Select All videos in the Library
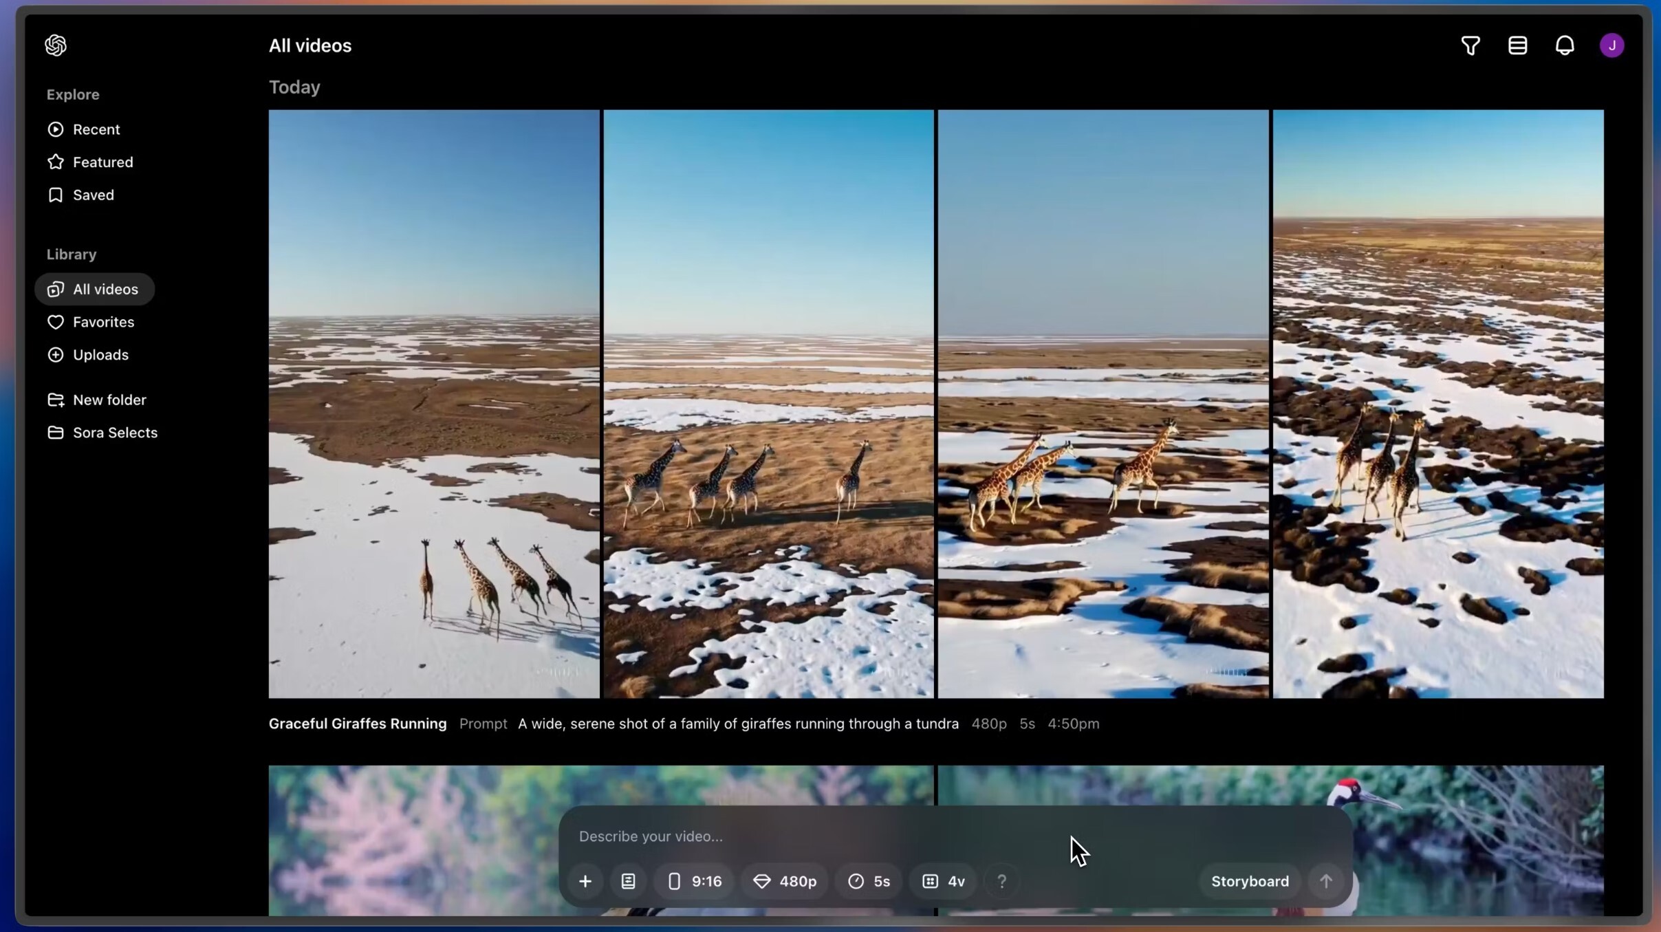 pyautogui.click(x=105, y=289)
